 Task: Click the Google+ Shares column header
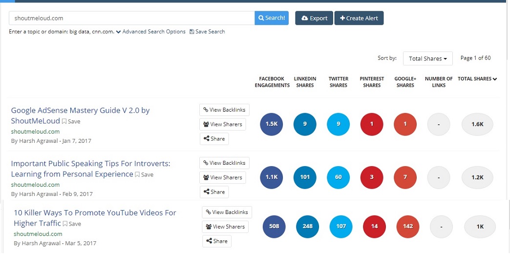(405, 82)
